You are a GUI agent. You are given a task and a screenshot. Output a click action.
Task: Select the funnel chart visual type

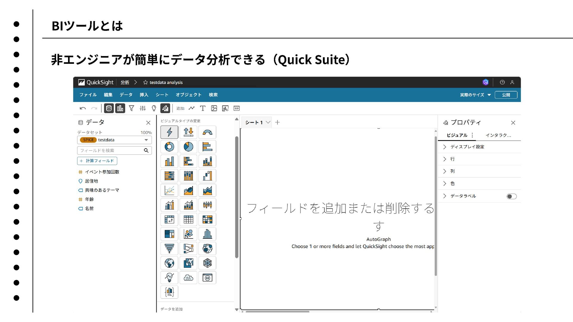point(169,248)
